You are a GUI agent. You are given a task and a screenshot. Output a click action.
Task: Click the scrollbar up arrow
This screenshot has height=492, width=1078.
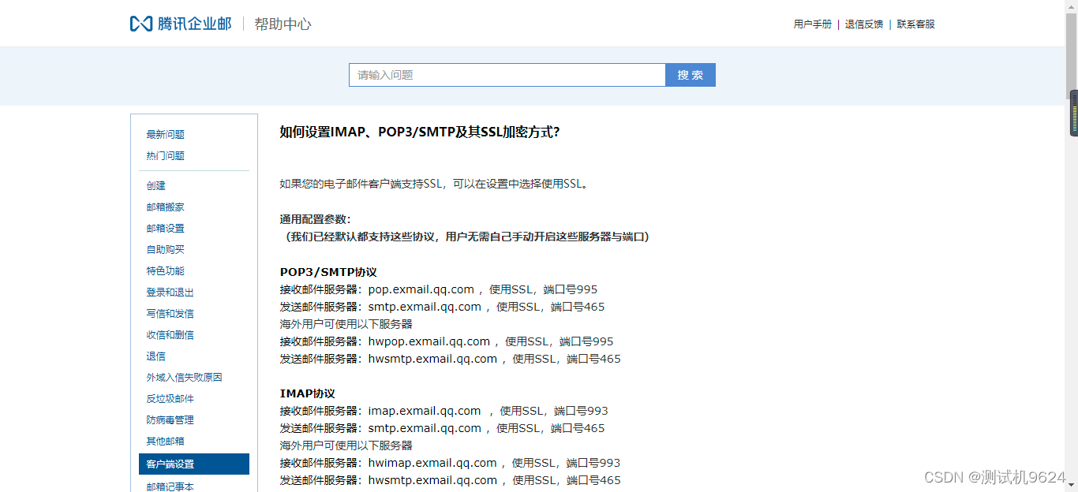coord(1072,6)
